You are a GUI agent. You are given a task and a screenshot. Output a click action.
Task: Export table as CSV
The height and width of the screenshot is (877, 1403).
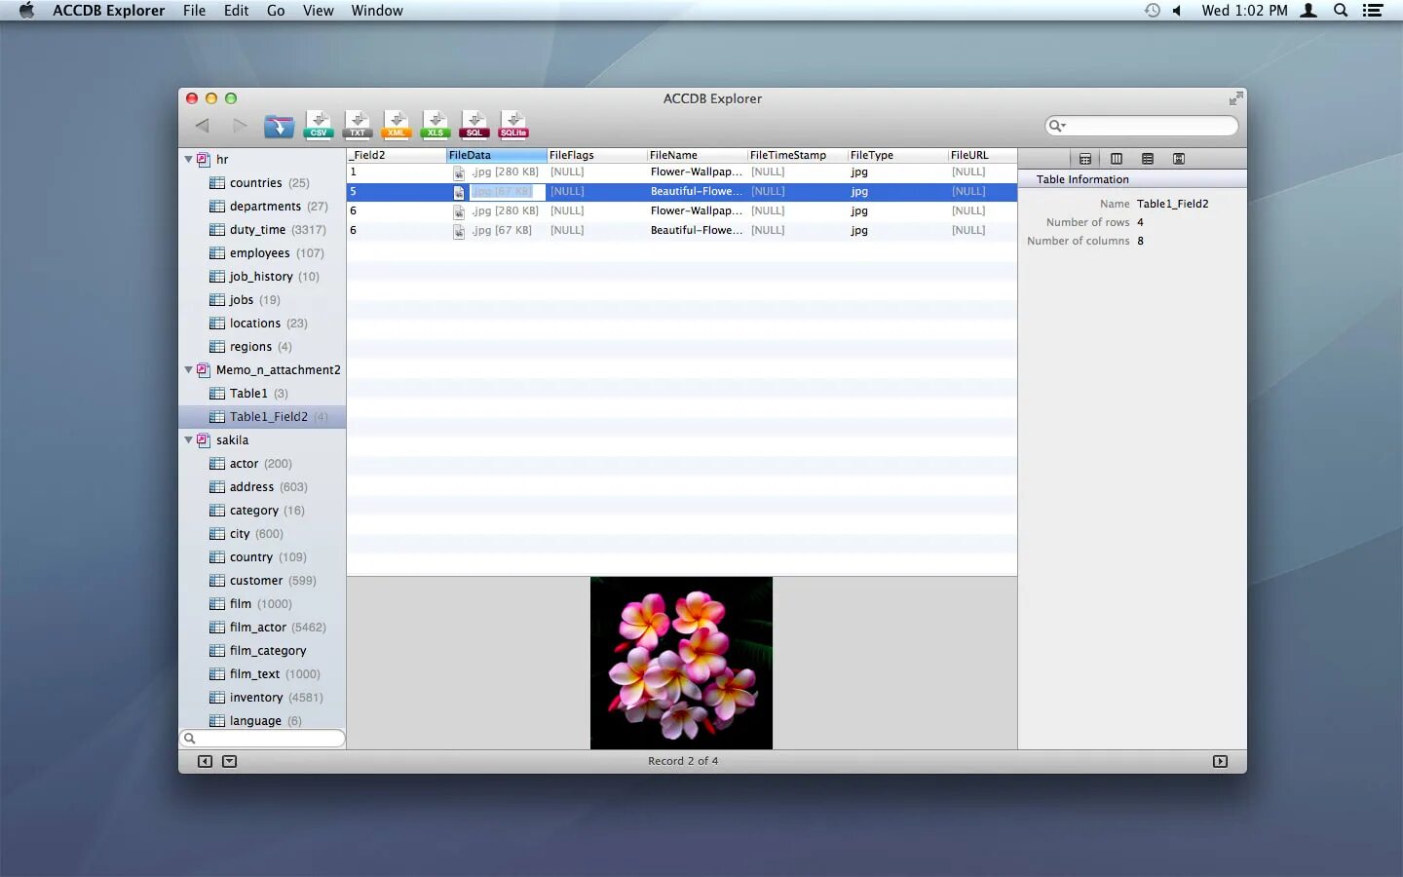click(319, 124)
